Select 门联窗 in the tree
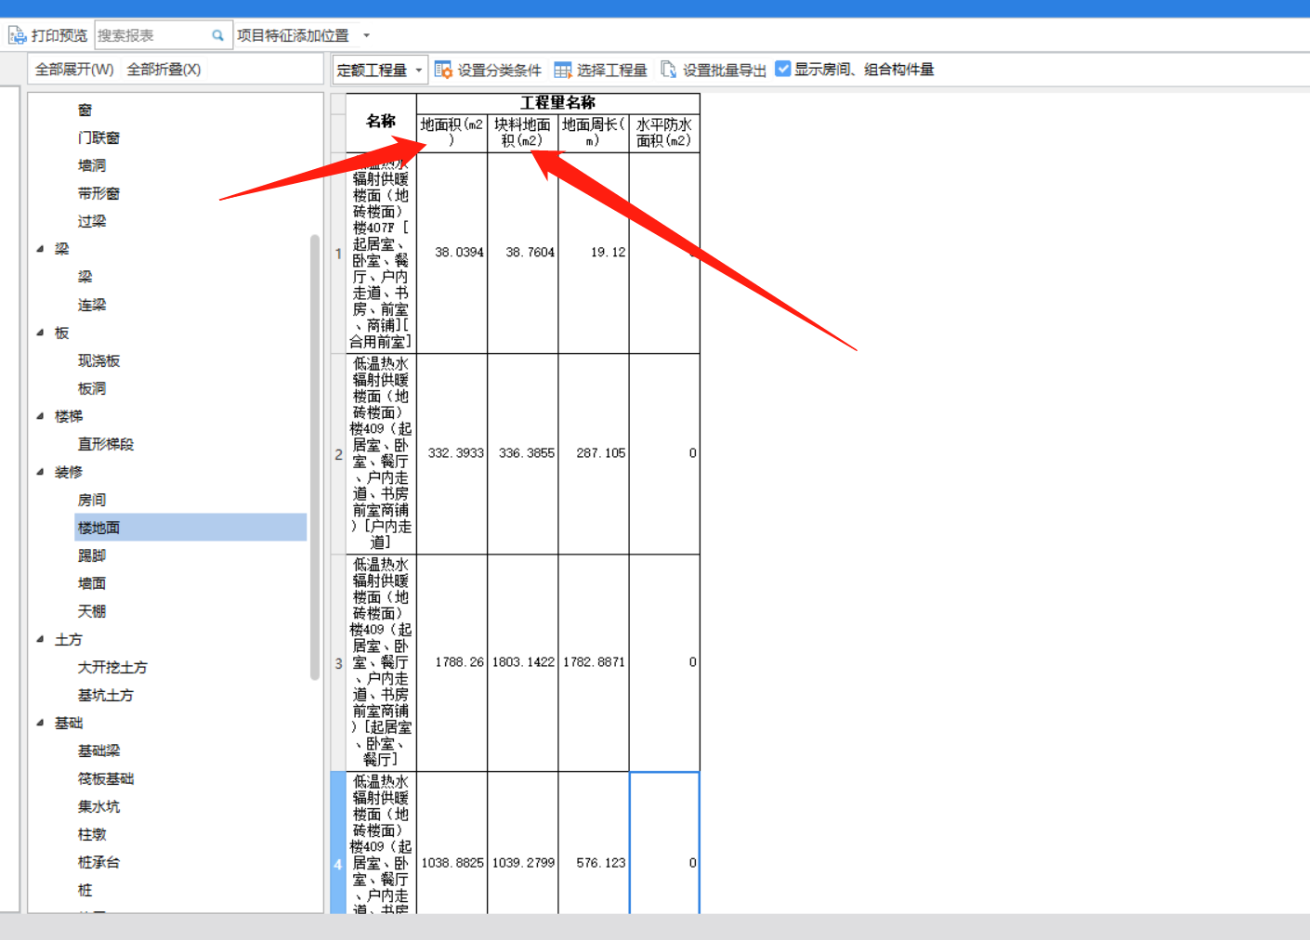Image resolution: width=1310 pixels, height=940 pixels. coord(98,137)
